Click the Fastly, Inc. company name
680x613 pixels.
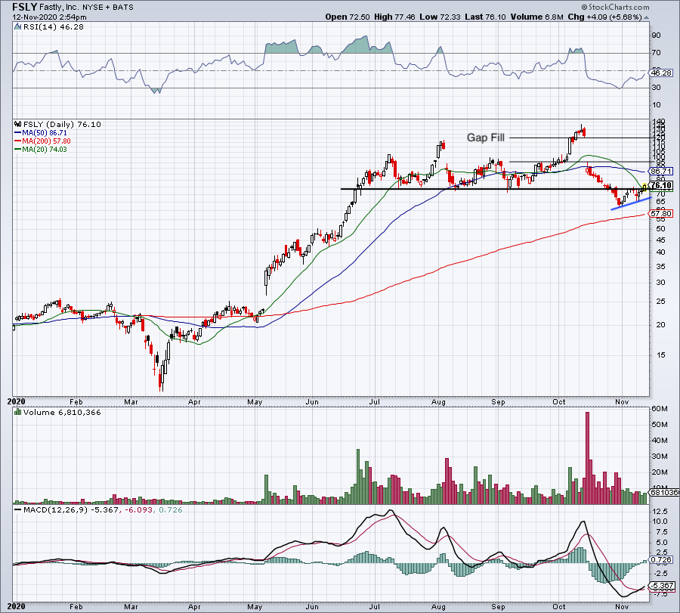[x=60, y=8]
